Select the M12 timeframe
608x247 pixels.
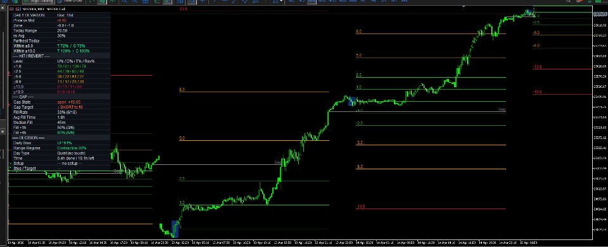pos(322,1)
